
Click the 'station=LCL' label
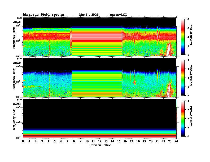(x=119, y=15)
